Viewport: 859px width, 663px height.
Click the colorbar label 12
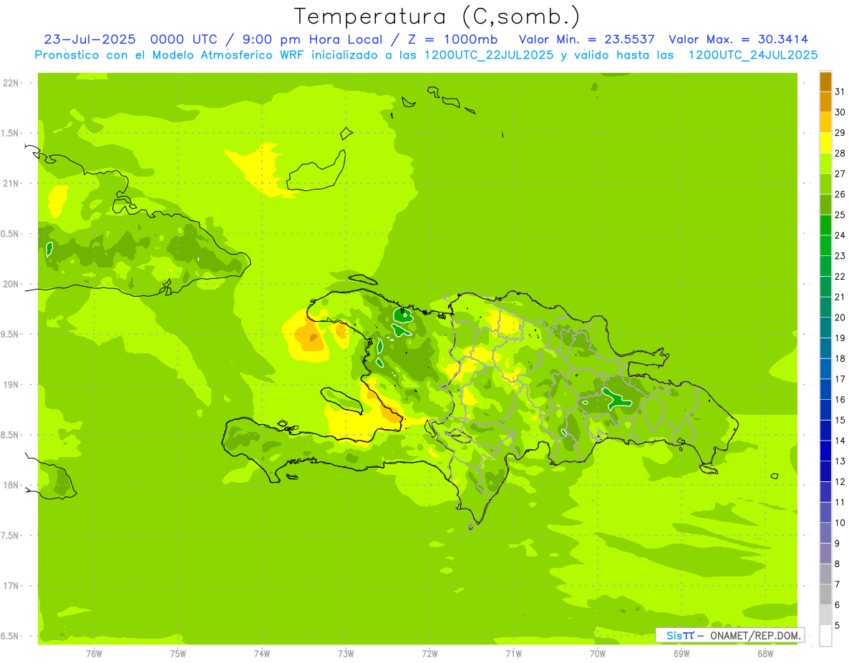point(840,482)
